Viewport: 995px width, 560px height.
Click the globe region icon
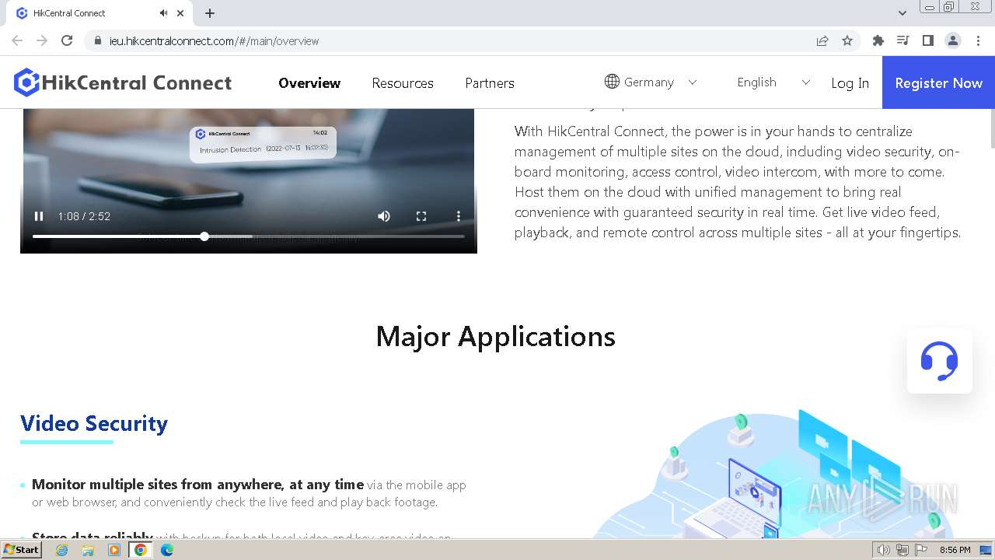(612, 82)
